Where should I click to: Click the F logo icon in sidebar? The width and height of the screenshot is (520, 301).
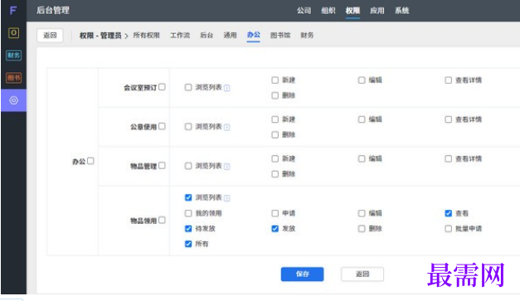click(13, 11)
